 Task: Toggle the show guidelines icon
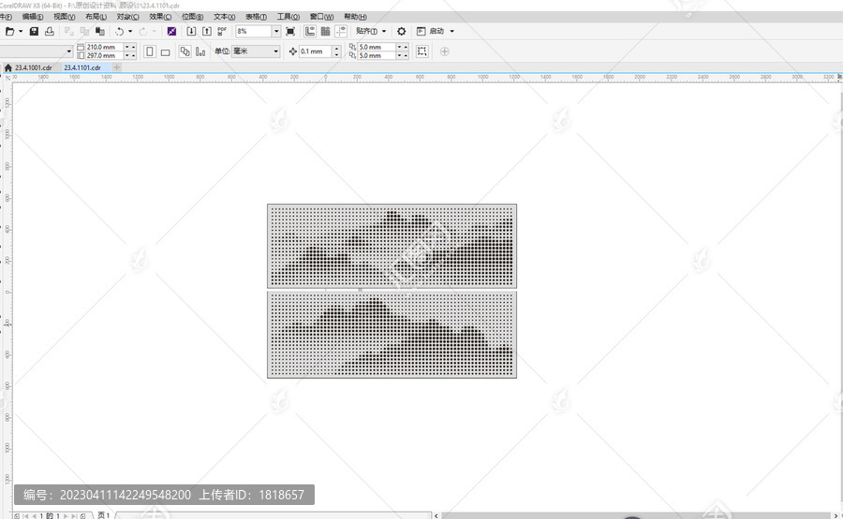pos(341,32)
